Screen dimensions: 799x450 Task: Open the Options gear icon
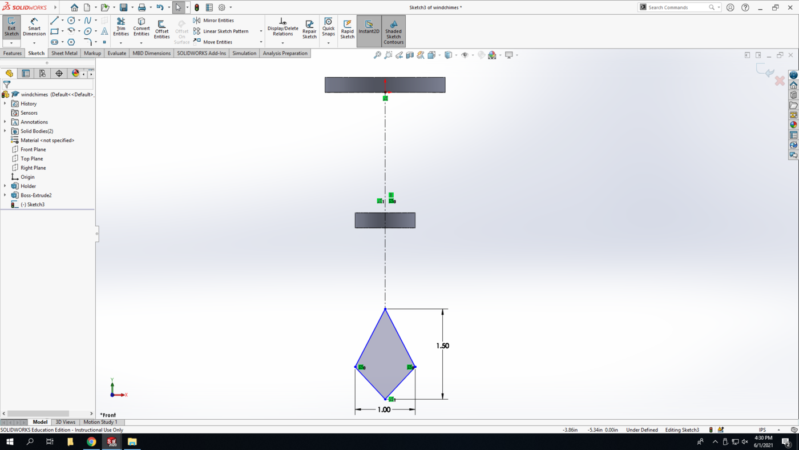(222, 7)
